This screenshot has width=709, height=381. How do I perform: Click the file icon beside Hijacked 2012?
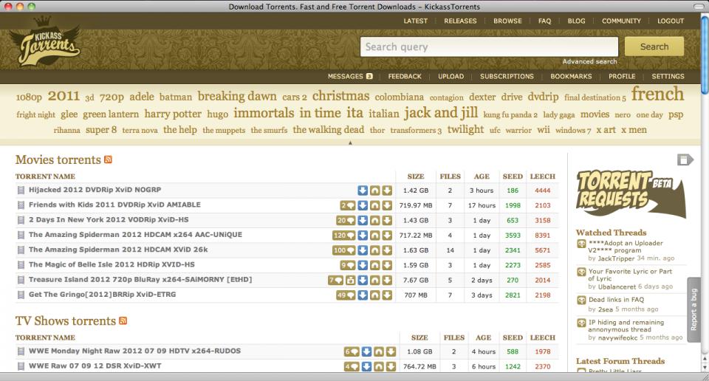pyautogui.click(x=21, y=190)
